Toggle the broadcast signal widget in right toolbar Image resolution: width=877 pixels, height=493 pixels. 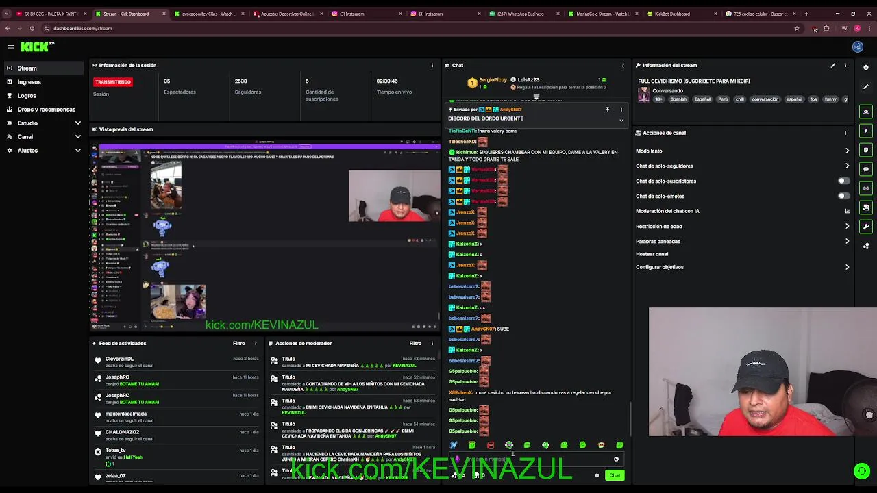[x=866, y=188]
